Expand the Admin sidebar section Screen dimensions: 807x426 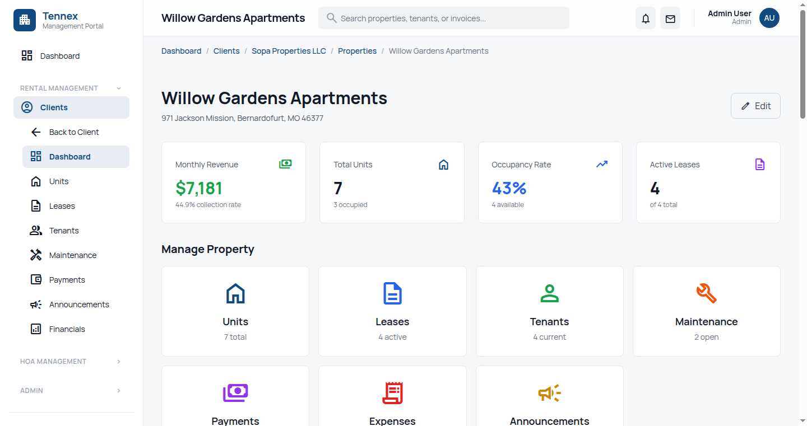118,391
